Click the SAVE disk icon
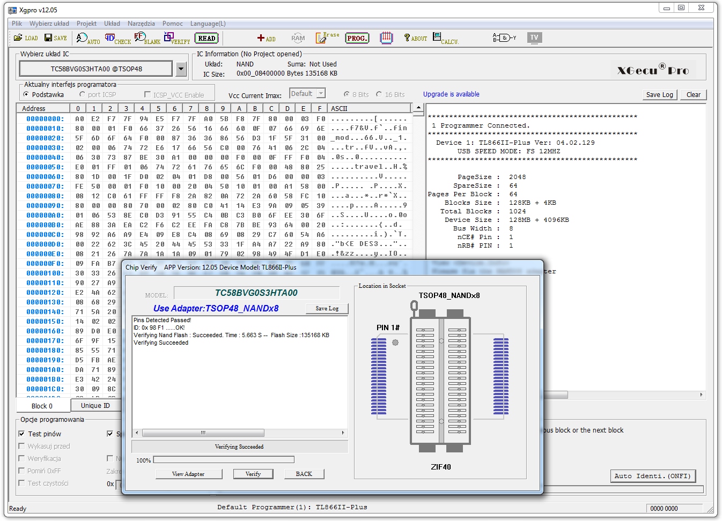The height and width of the screenshot is (521, 722). [x=56, y=38]
